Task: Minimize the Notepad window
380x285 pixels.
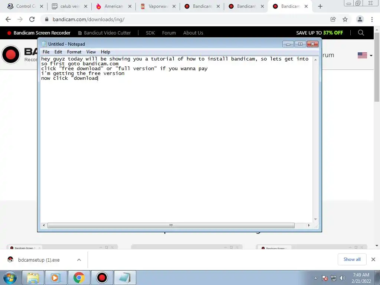Action: tap(288, 44)
